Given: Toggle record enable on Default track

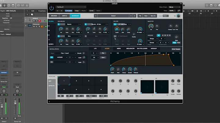Looking at the screenshot, I should pos(39,21).
